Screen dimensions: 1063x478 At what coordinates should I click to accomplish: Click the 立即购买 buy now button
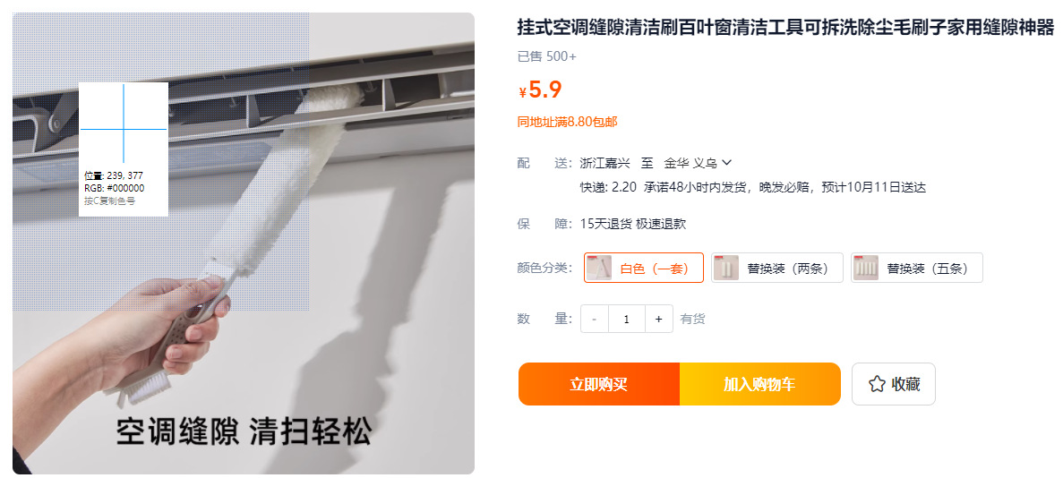coord(598,384)
